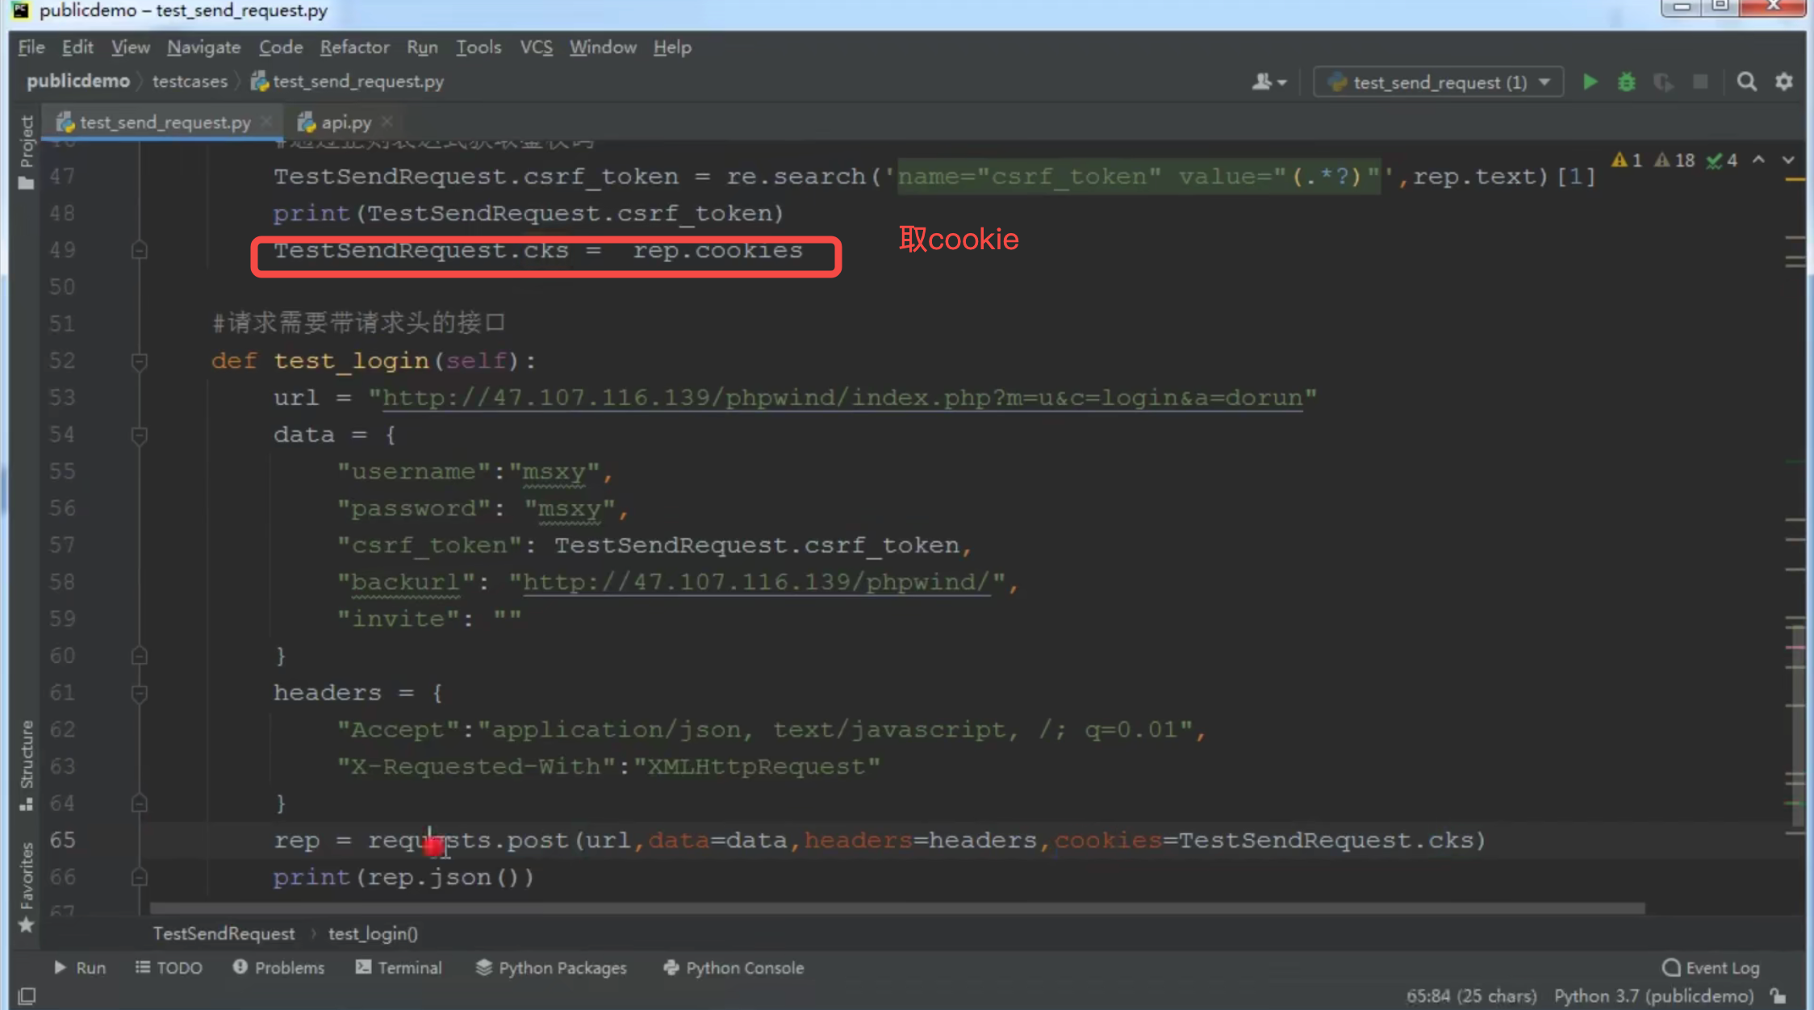1814x1010 pixels.
Task: Open the Problems tool window
Action: coord(278,967)
